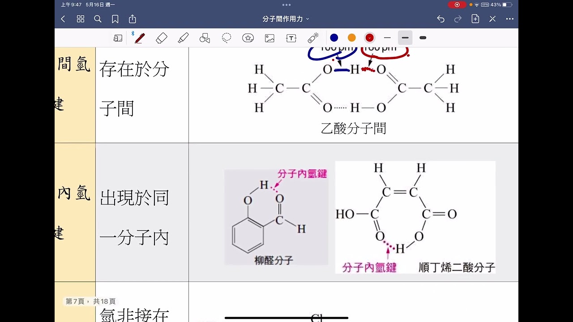Open the thumbnail grid view
The width and height of the screenshot is (573, 322).
point(81,19)
